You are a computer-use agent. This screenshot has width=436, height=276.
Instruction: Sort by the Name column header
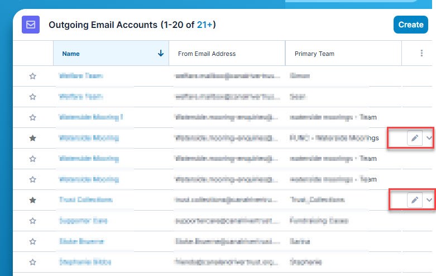pyautogui.click(x=71, y=54)
